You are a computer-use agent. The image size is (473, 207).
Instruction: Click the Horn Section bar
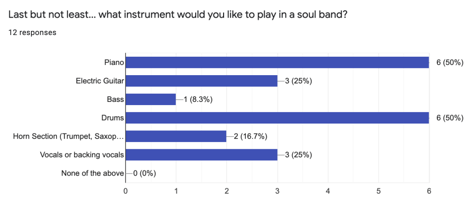(176, 136)
